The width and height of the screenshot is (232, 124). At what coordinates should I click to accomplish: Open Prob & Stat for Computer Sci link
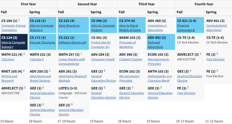(101, 45)
